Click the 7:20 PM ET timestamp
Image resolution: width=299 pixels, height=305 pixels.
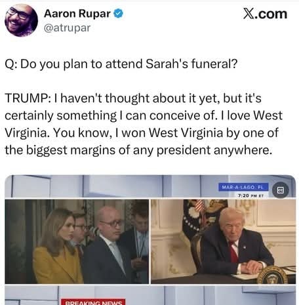[x=250, y=195]
